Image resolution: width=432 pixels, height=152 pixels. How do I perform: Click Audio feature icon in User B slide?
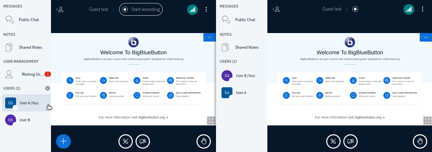click(353, 80)
